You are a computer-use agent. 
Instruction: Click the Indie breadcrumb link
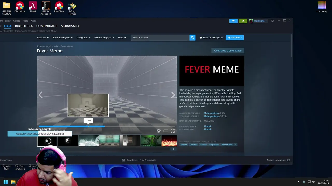click(x=56, y=47)
